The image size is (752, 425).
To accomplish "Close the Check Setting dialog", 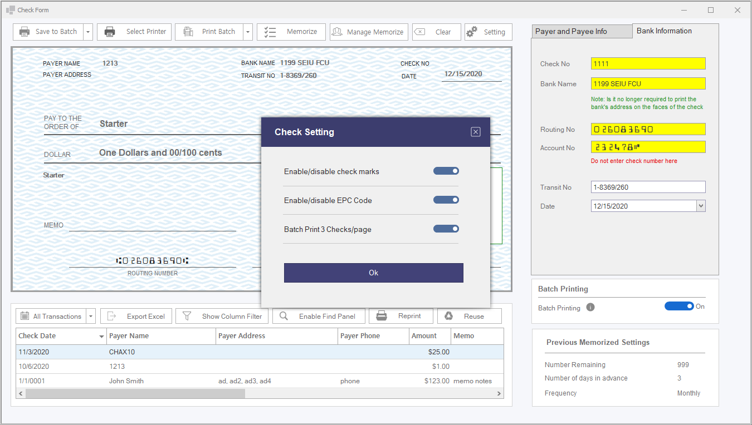I will click(475, 132).
